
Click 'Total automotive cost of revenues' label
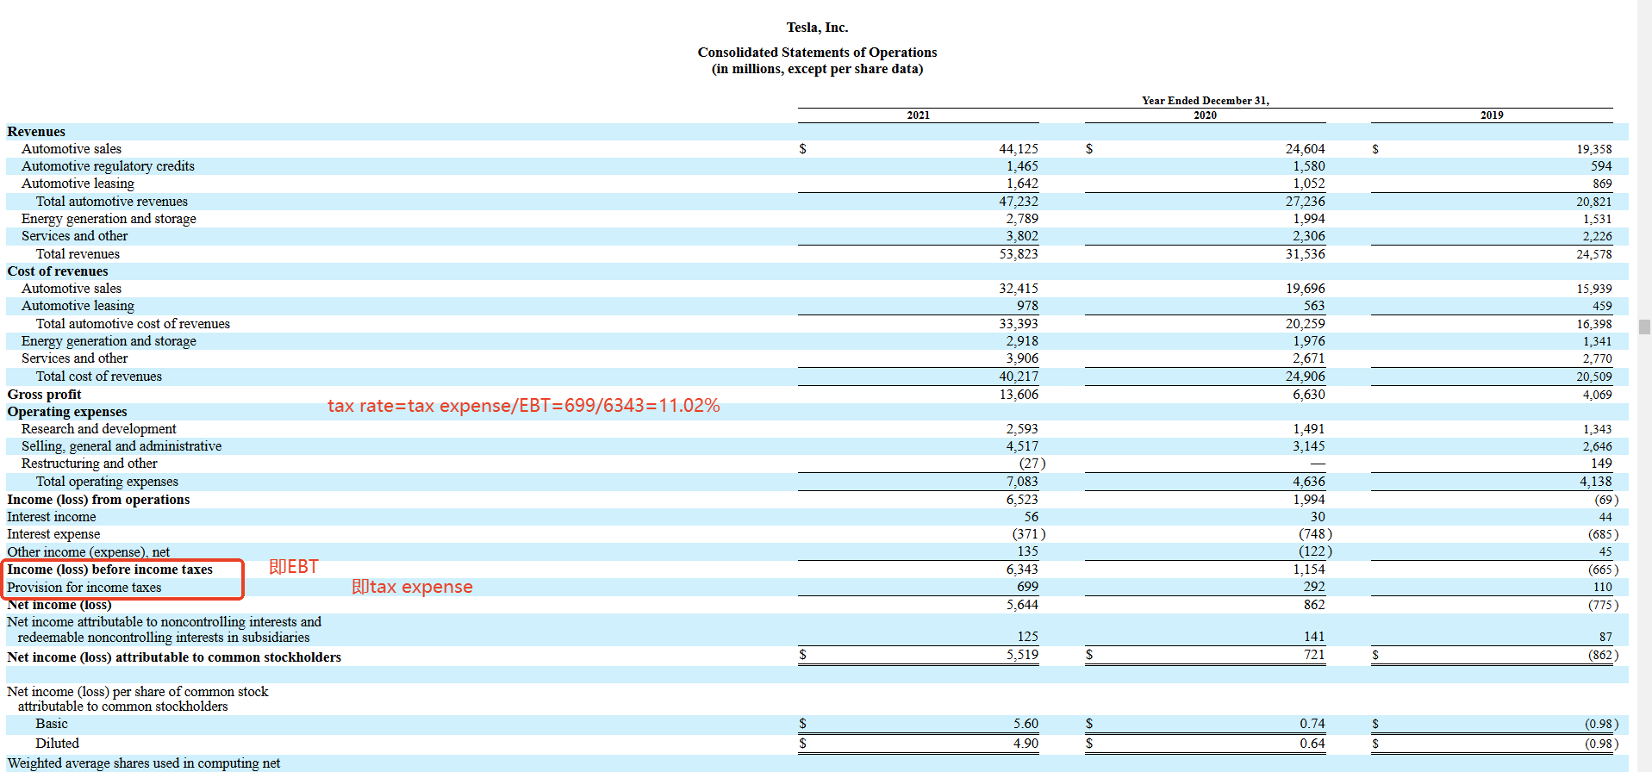(x=133, y=324)
